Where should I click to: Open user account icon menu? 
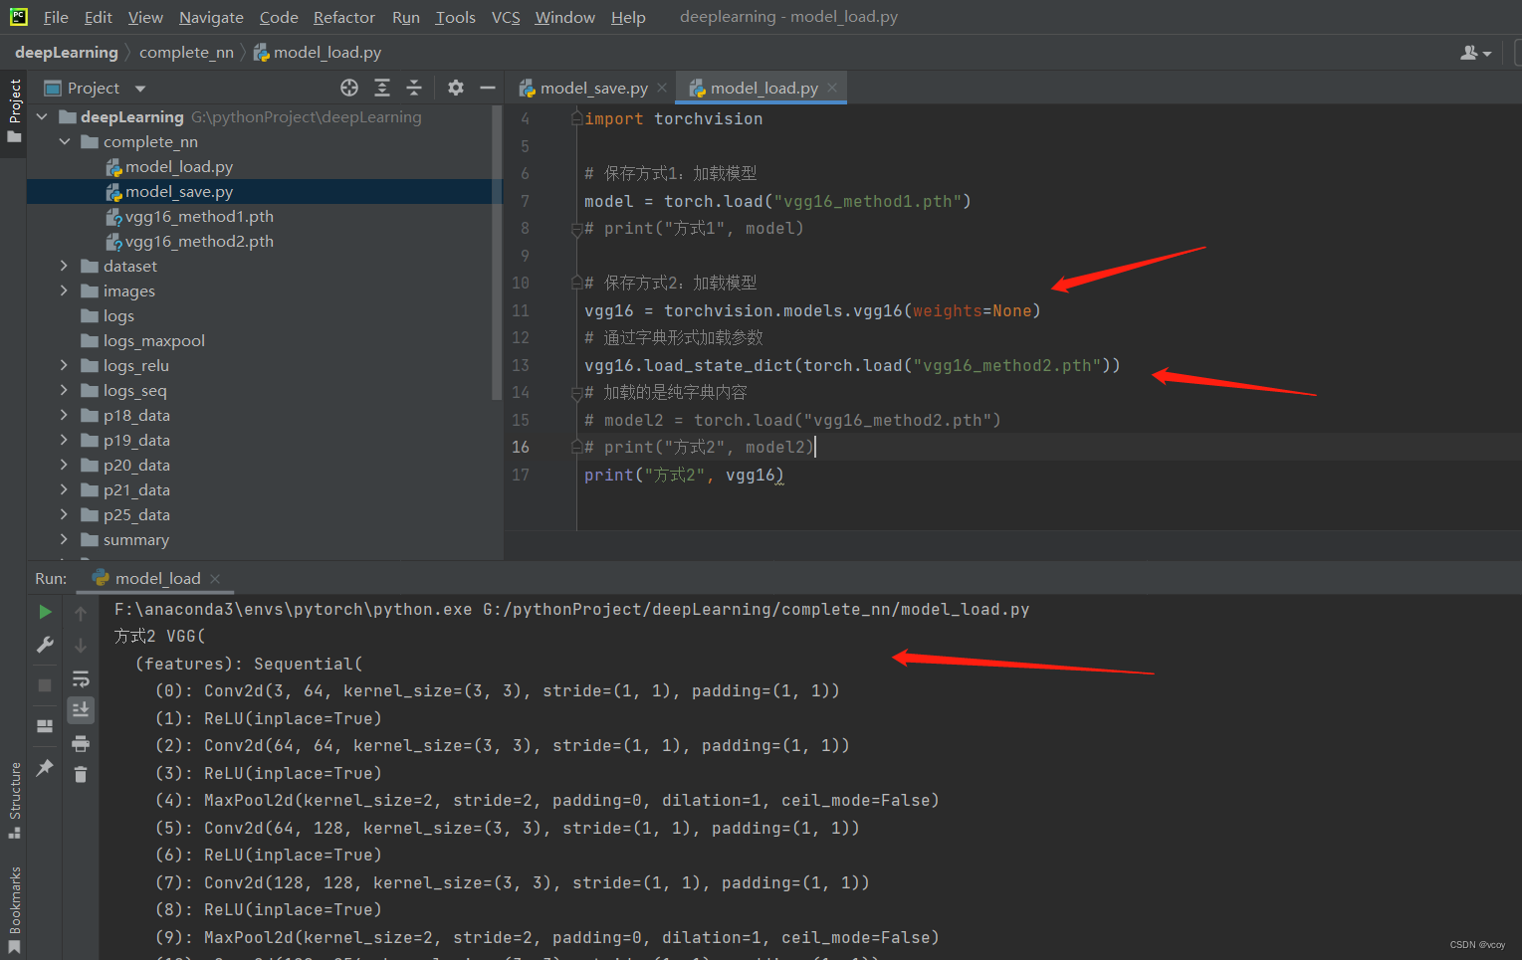click(1475, 53)
